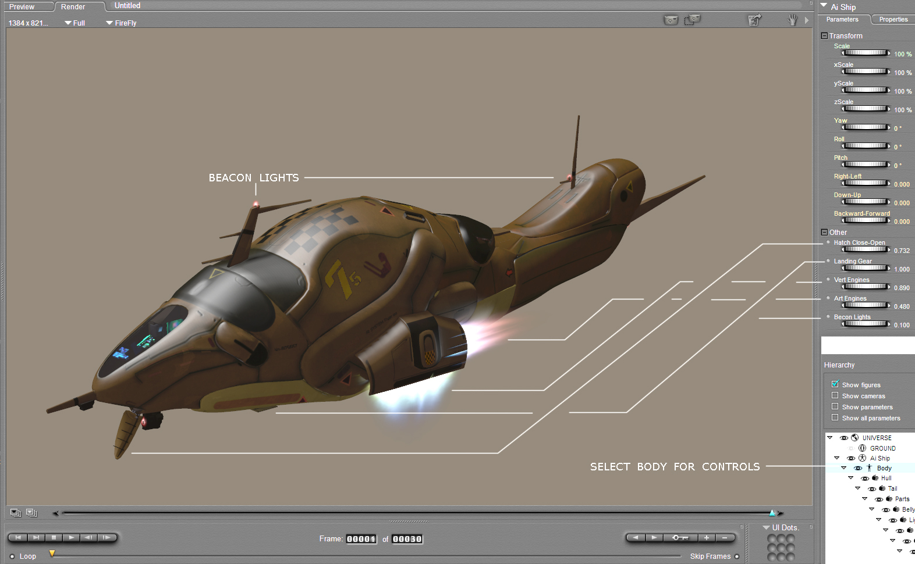Click the hand pan icon
This screenshot has height=564, width=915.
coord(792,20)
